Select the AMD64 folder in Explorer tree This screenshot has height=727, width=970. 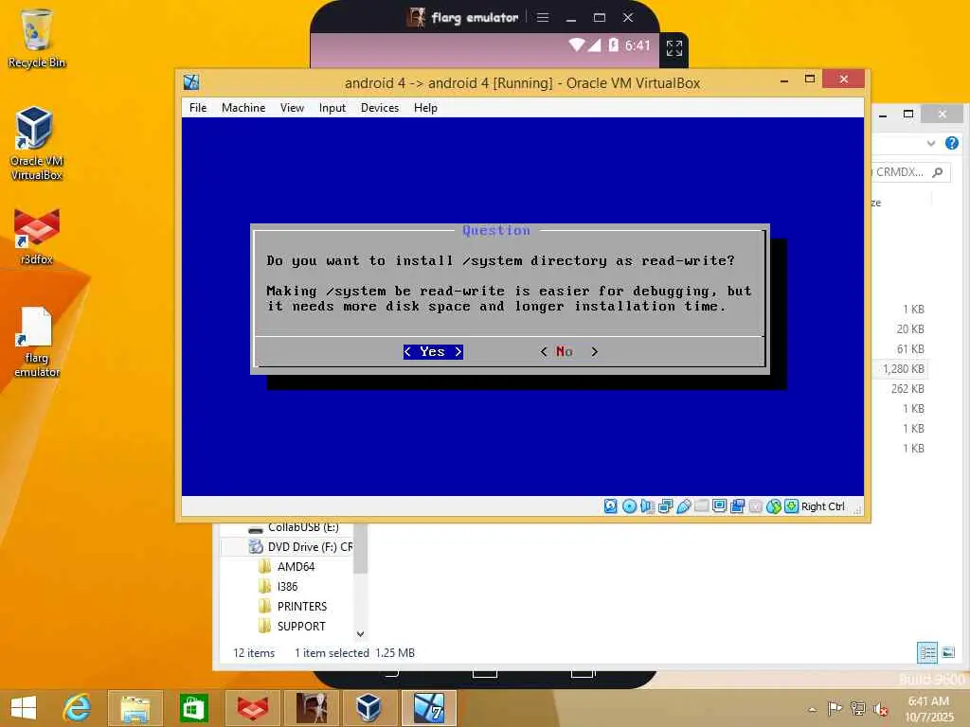point(286,566)
